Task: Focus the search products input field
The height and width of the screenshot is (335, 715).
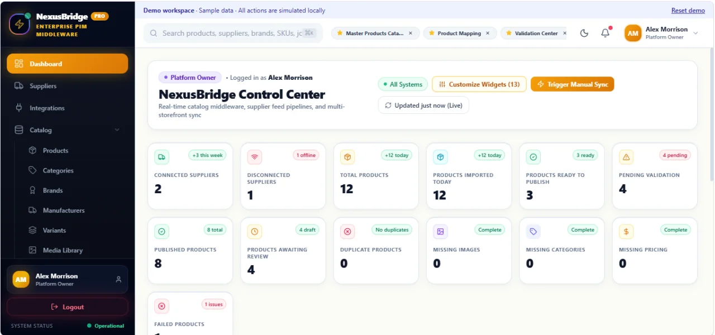Action: click(x=233, y=33)
